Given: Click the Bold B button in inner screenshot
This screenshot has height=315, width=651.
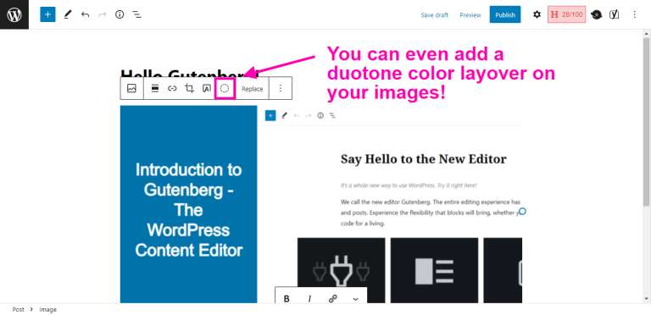Looking at the screenshot, I should coord(287,299).
